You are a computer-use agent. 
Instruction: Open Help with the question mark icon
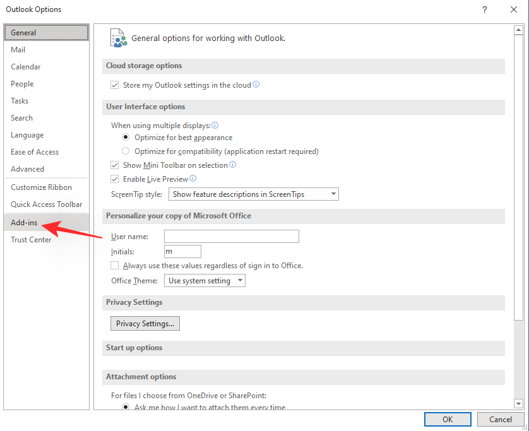pyautogui.click(x=484, y=9)
